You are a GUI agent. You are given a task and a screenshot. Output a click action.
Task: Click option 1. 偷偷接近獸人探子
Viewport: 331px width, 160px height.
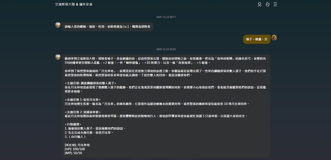pos(95,128)
